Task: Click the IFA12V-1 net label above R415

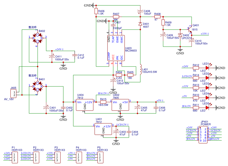Action: pos(103,93)
